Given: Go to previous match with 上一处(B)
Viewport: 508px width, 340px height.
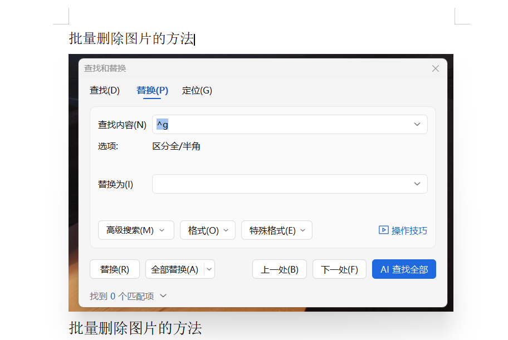Looking at the screenshot, I should 280,269.
